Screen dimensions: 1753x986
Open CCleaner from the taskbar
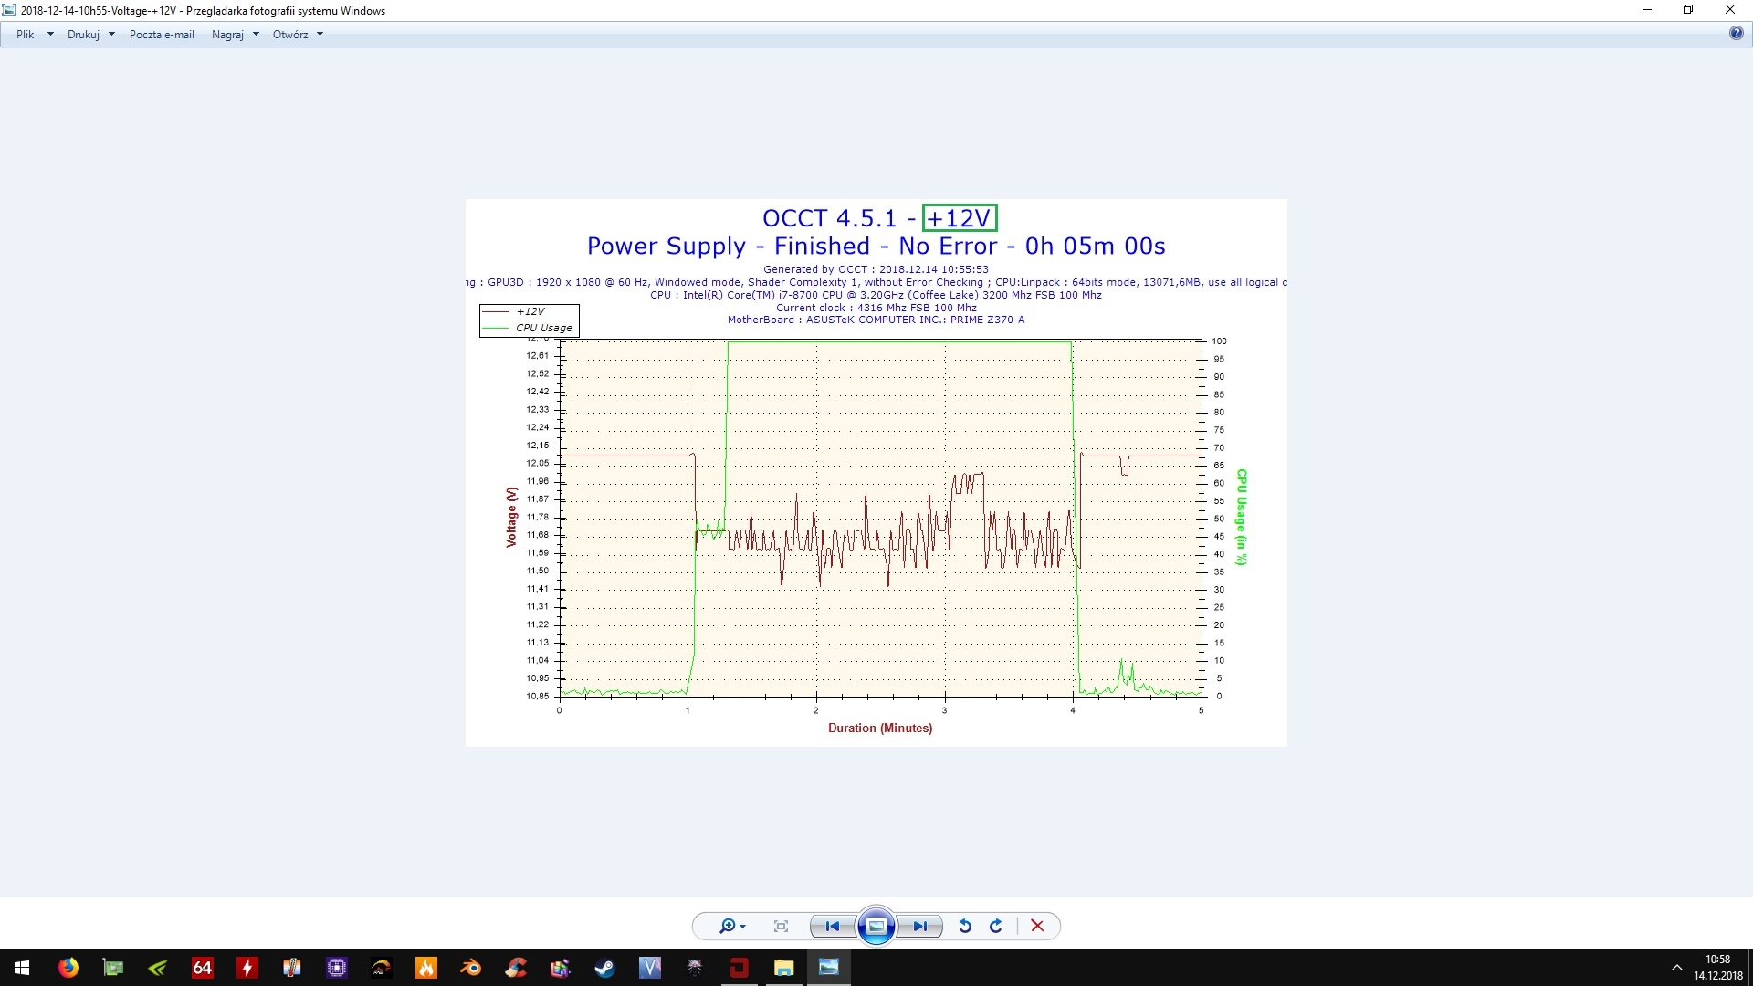[515, 968]
